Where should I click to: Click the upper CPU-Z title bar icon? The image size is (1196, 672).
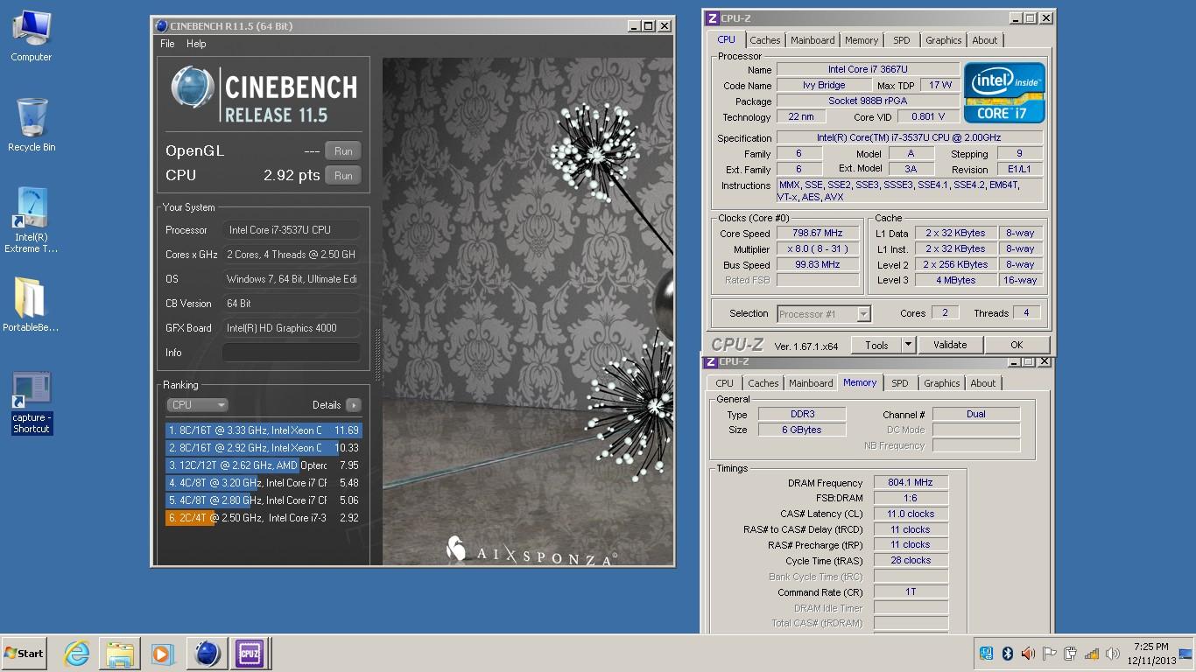point(713,17)
